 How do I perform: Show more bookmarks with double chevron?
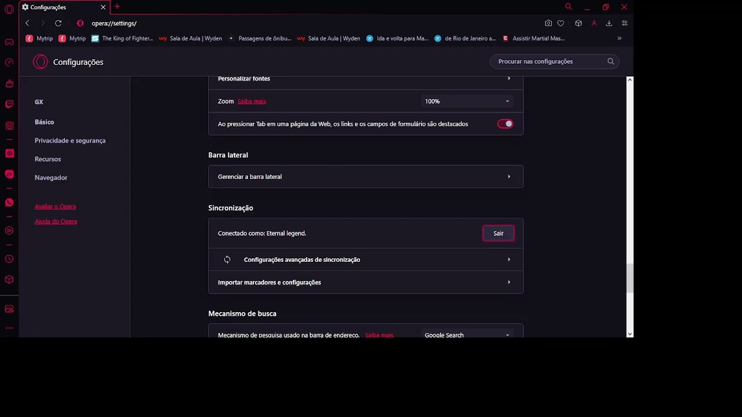tap(619, 38)
